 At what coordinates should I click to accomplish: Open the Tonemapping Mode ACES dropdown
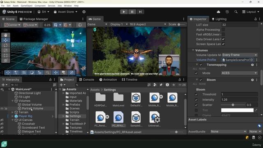(x=239, y=73)
